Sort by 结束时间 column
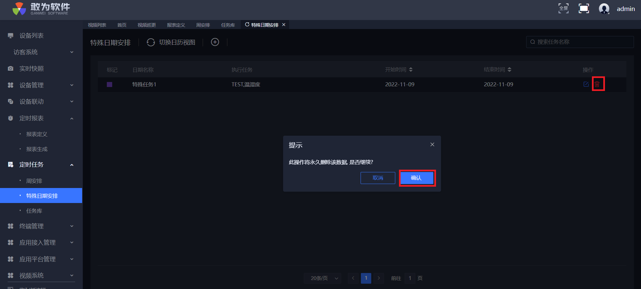This screenshot has width=641, height=289. click(509, 70)
